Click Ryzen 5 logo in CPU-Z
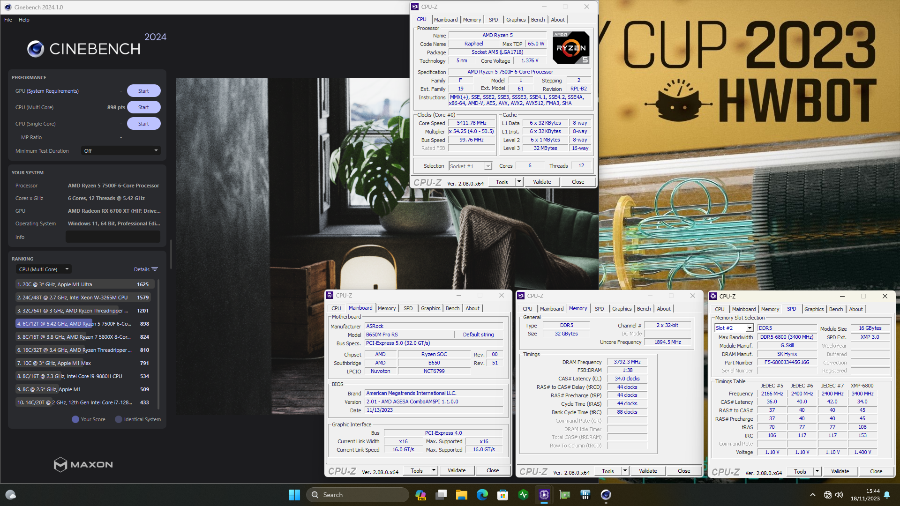The height and width of the screenshot is (506, 900). tap(571, 48)
